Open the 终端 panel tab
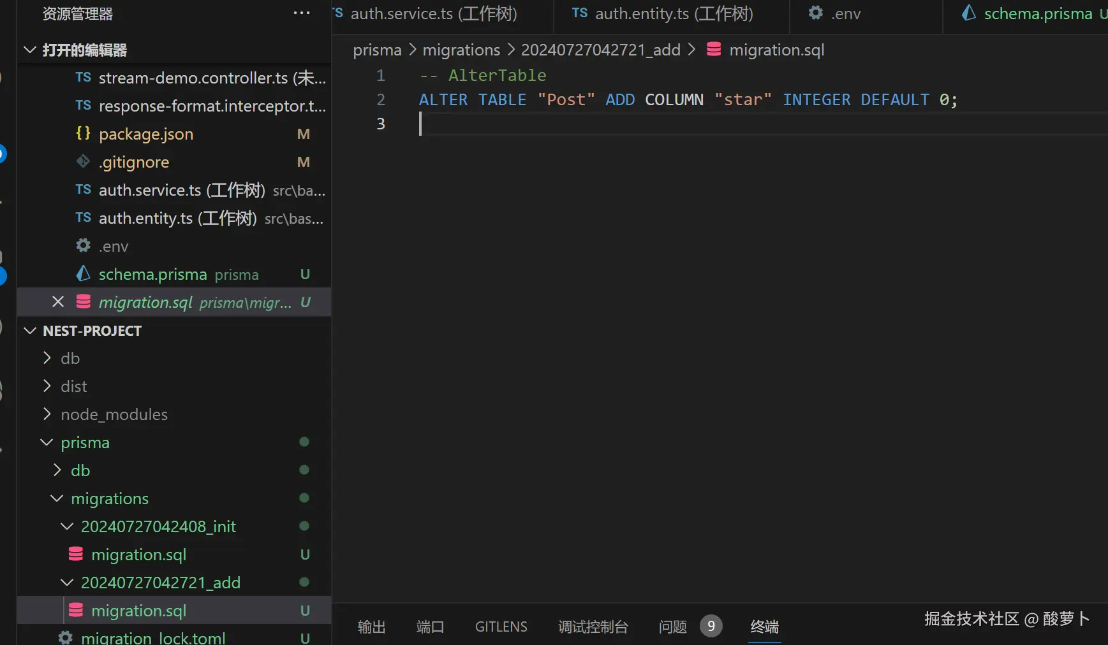The height and width of the screenshot is (645, 1108). (765, 627)
